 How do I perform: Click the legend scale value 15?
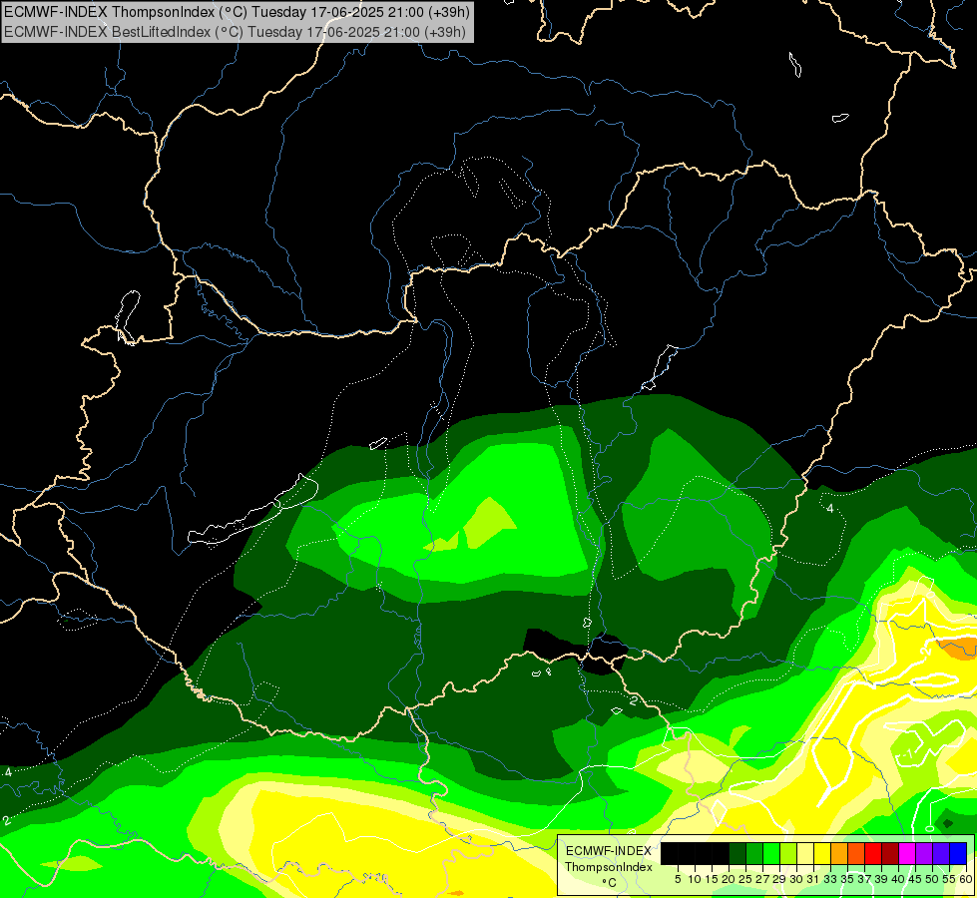(x=713, y=879)
